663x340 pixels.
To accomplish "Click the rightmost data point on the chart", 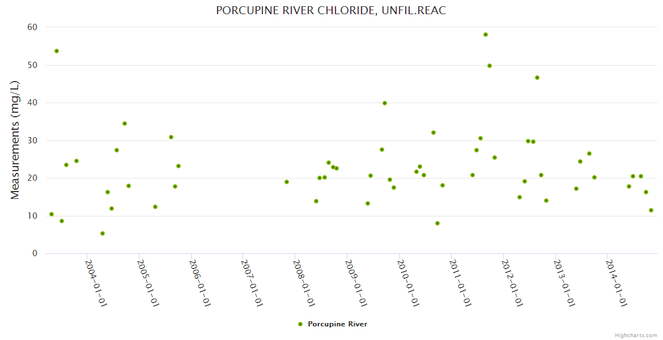I will pos(651,210).
